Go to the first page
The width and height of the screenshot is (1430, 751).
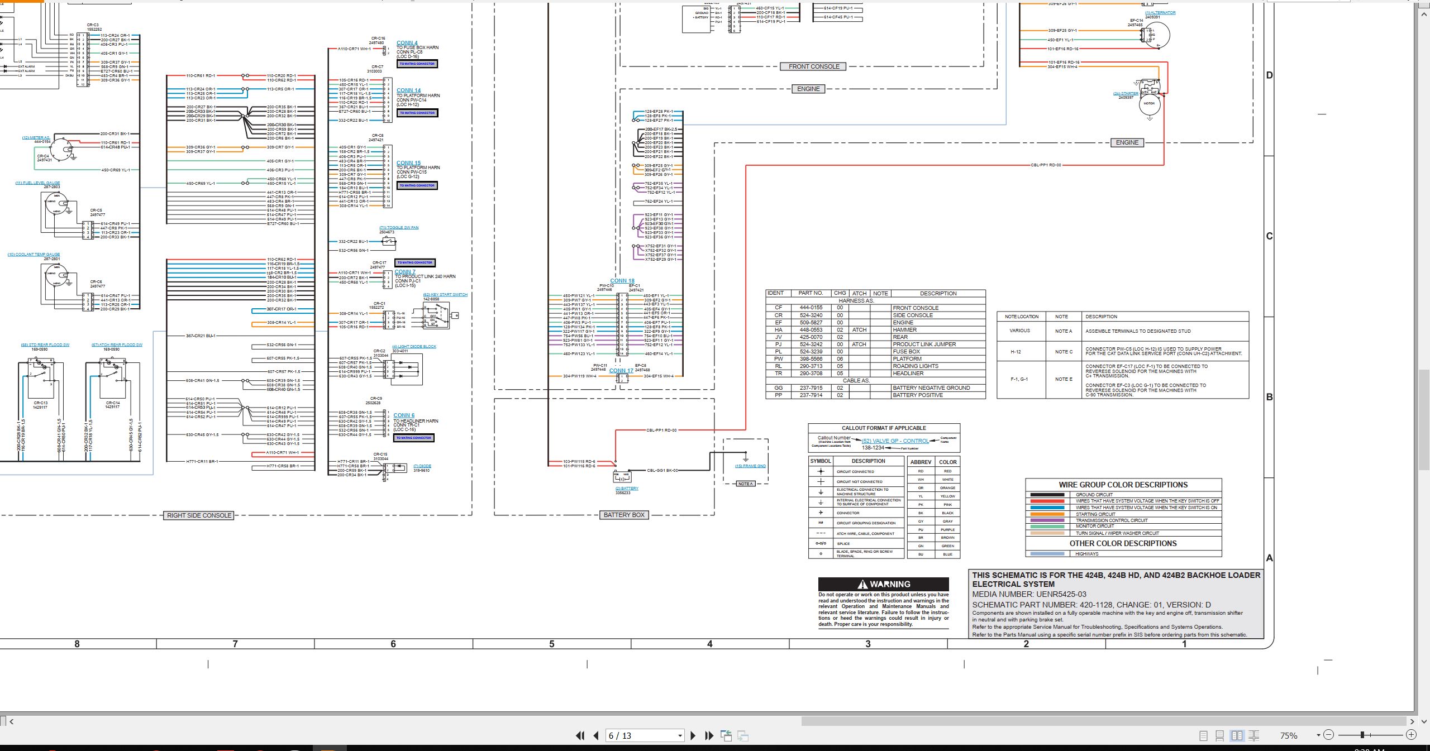tap(580, 736)
